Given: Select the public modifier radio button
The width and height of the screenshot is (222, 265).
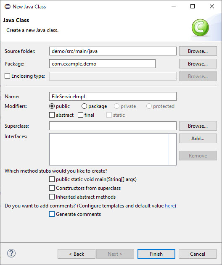Looking at the screenshot, I should [x=52, y=106].
